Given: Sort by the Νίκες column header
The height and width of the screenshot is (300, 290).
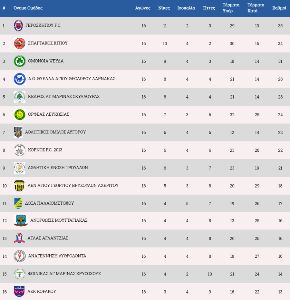Looking at the screenshot, I should [x=164, y=8].
